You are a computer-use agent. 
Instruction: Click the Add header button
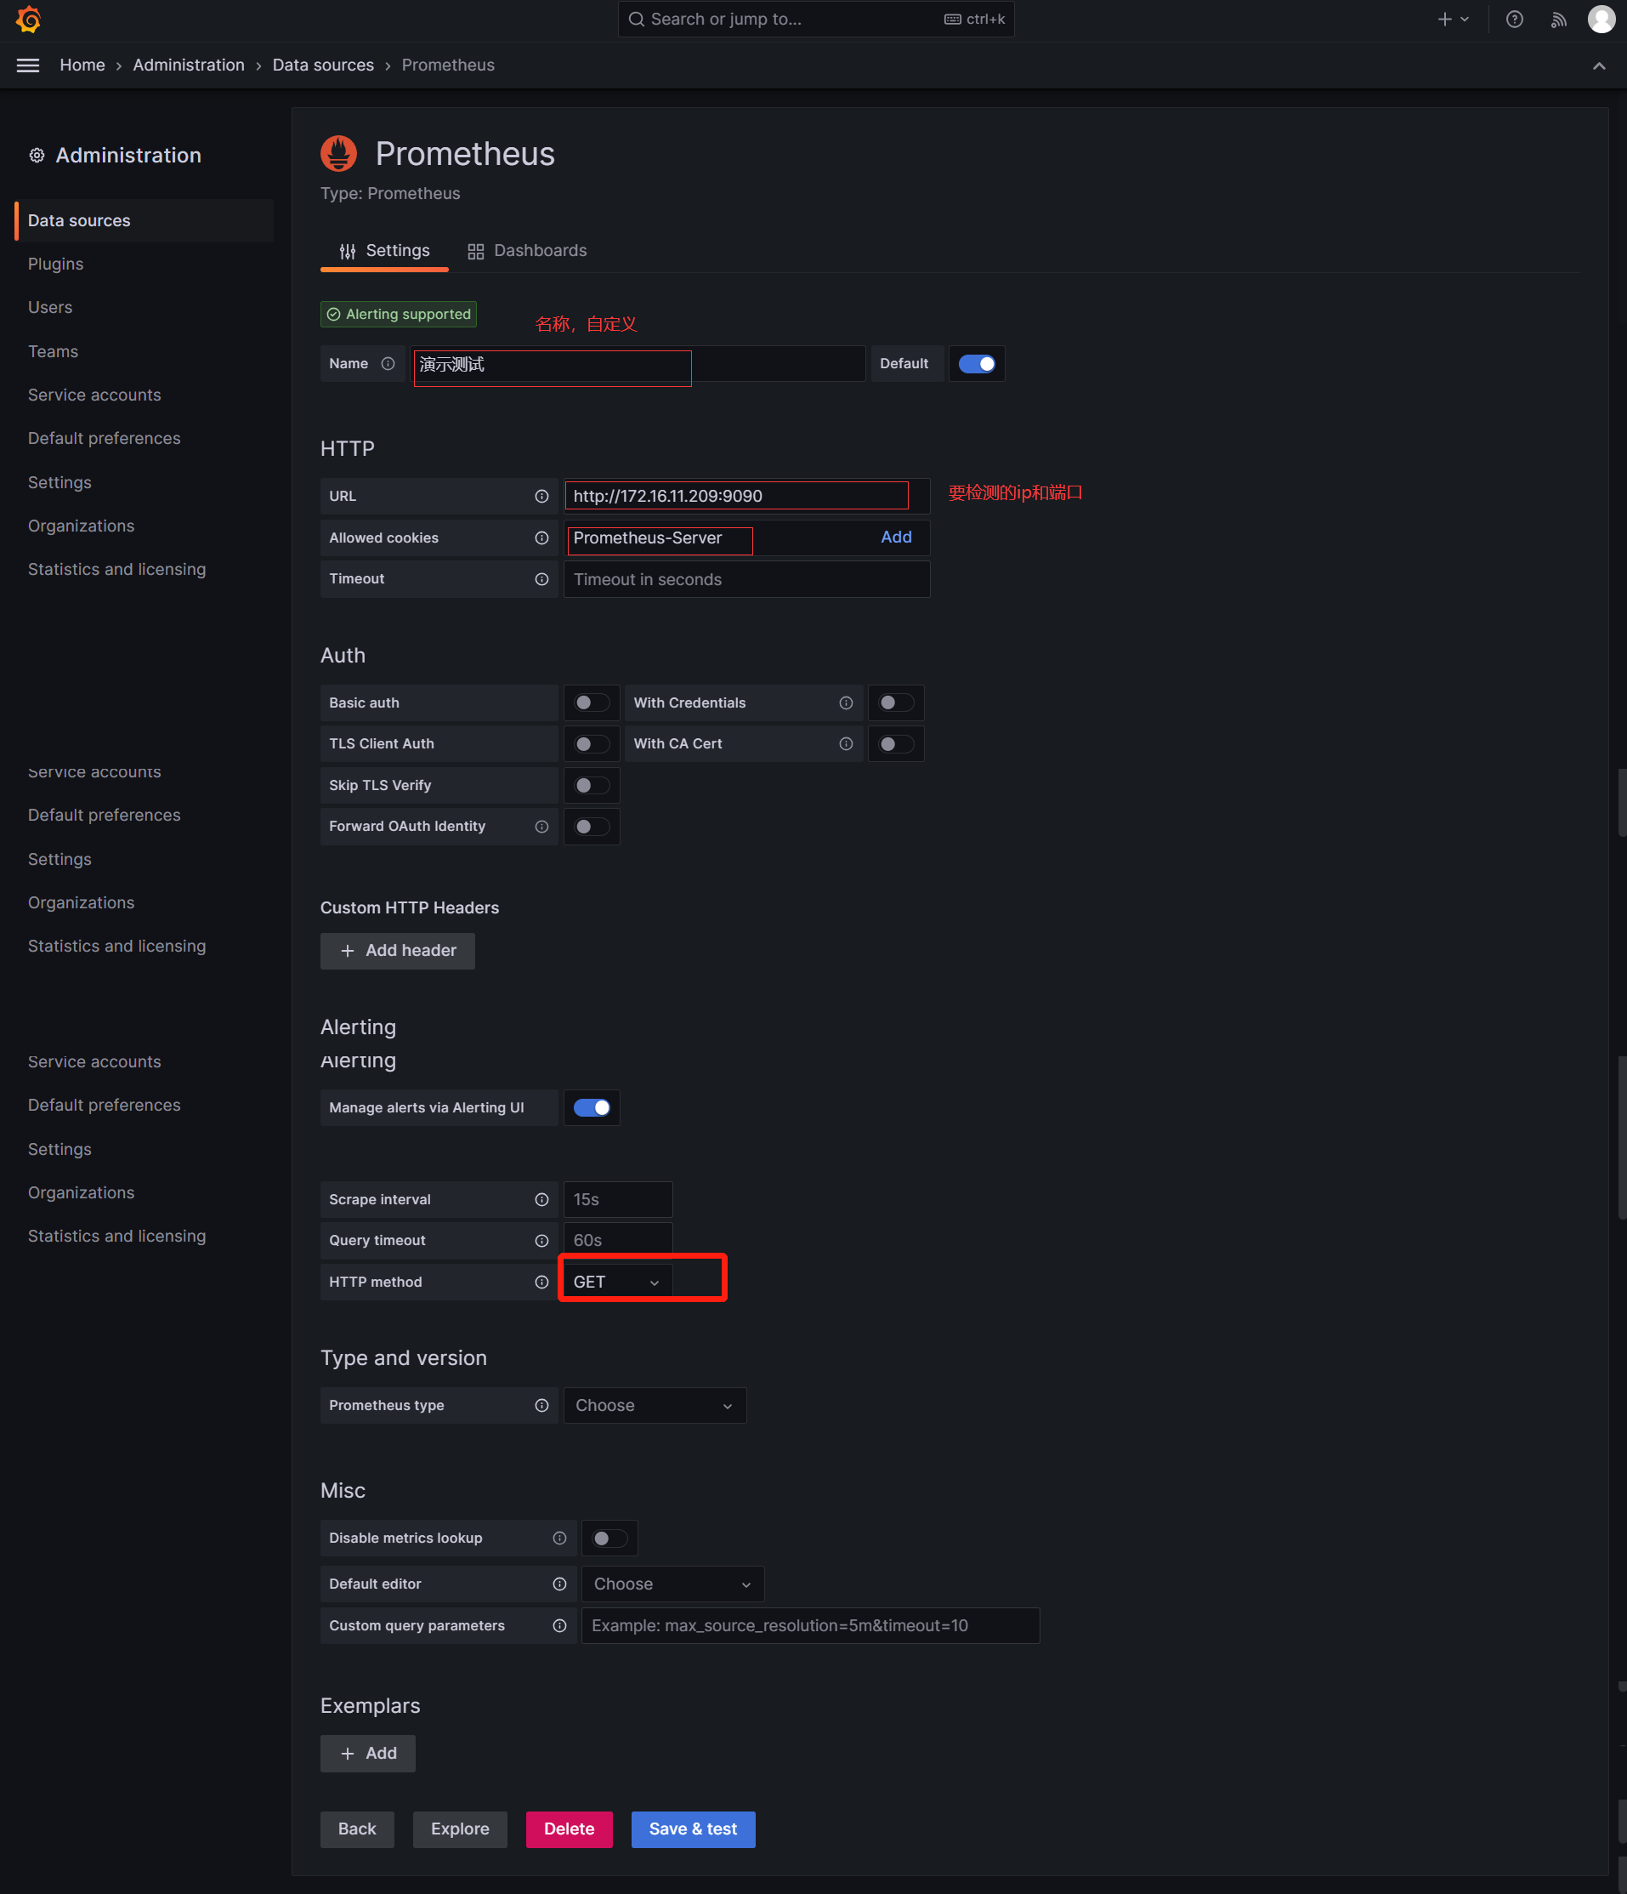point(397,951)
